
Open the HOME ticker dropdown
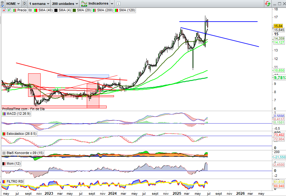13,4
